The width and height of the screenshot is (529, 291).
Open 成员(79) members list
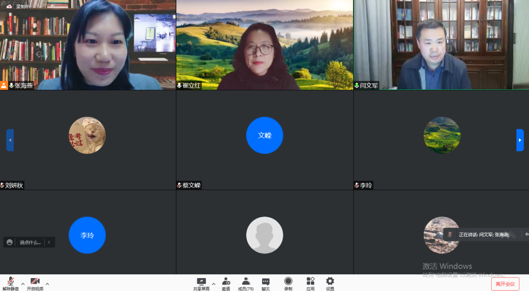click(246, 283)
